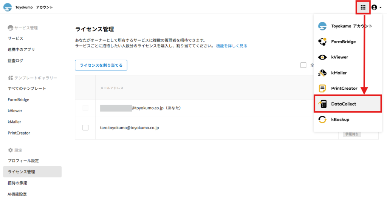387x202 pixels.
Task: Click the メールアドレス column header
Action: (111, 88)
